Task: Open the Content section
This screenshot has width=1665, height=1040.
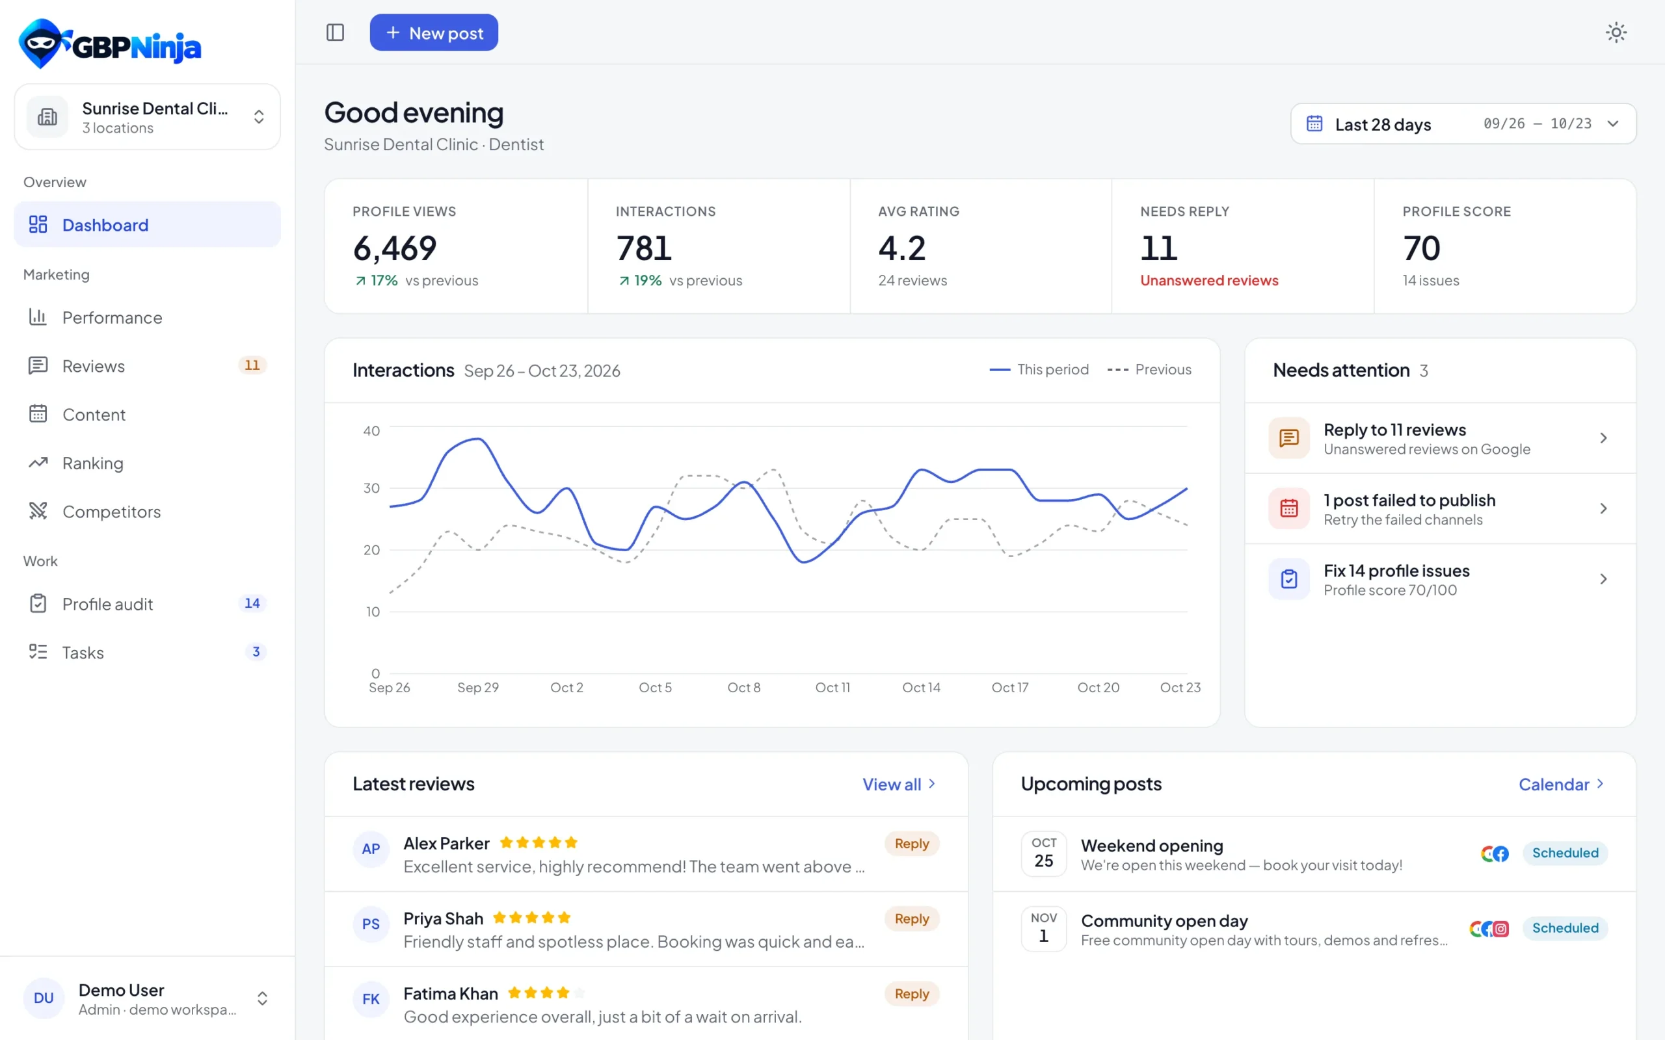Action: (x=147, y=414)
